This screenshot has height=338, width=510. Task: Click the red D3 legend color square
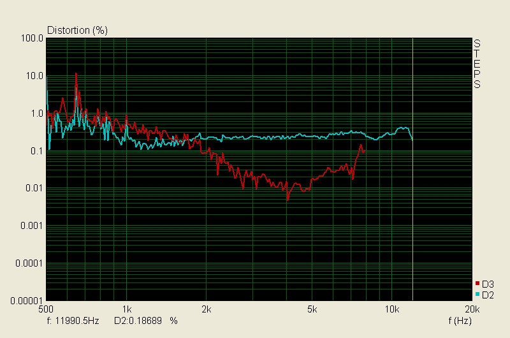[x=477, y=284]
